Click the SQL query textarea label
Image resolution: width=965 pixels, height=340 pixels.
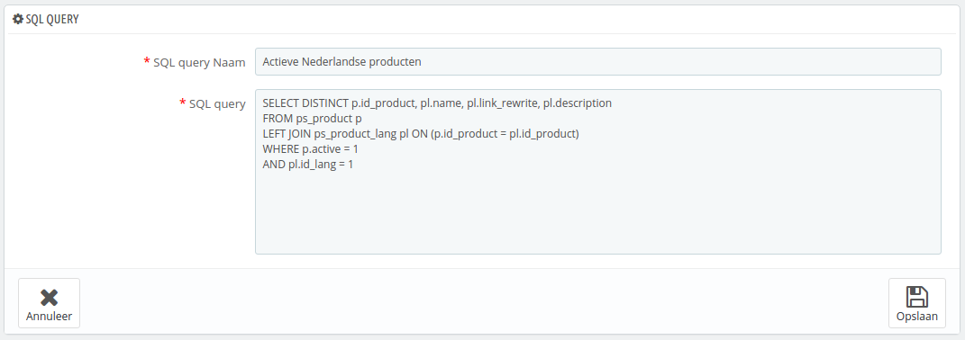click(217, 104)
